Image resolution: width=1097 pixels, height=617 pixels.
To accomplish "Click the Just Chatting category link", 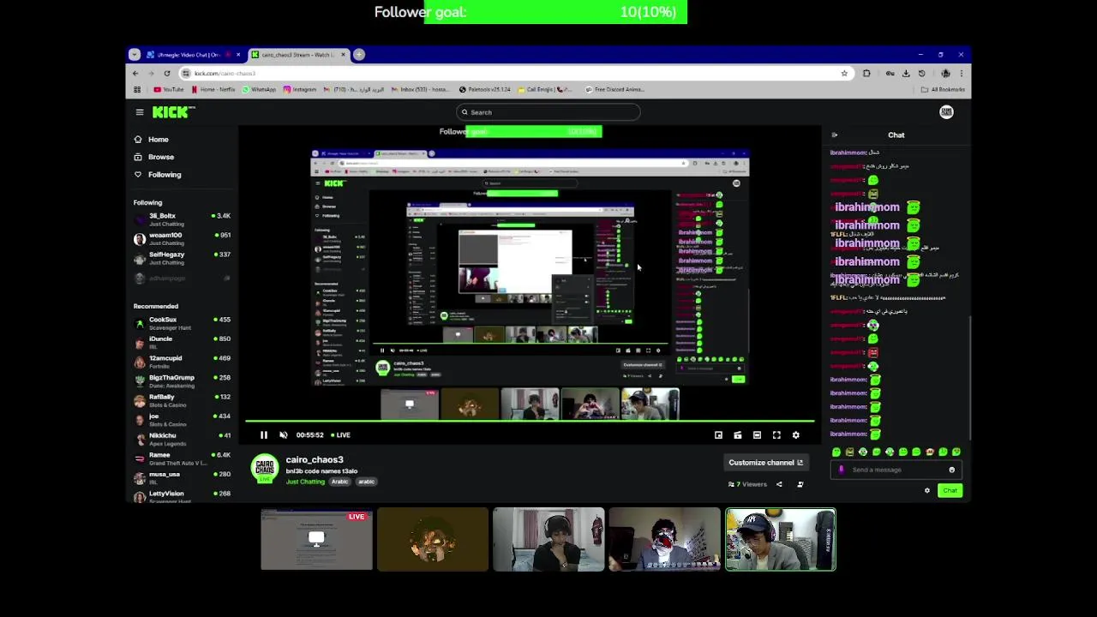I will (305, 482).
